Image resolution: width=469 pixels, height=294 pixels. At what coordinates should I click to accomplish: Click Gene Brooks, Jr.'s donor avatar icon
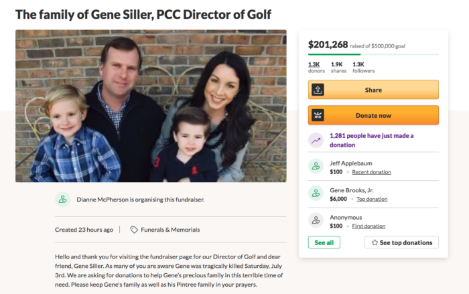(316, 194)
